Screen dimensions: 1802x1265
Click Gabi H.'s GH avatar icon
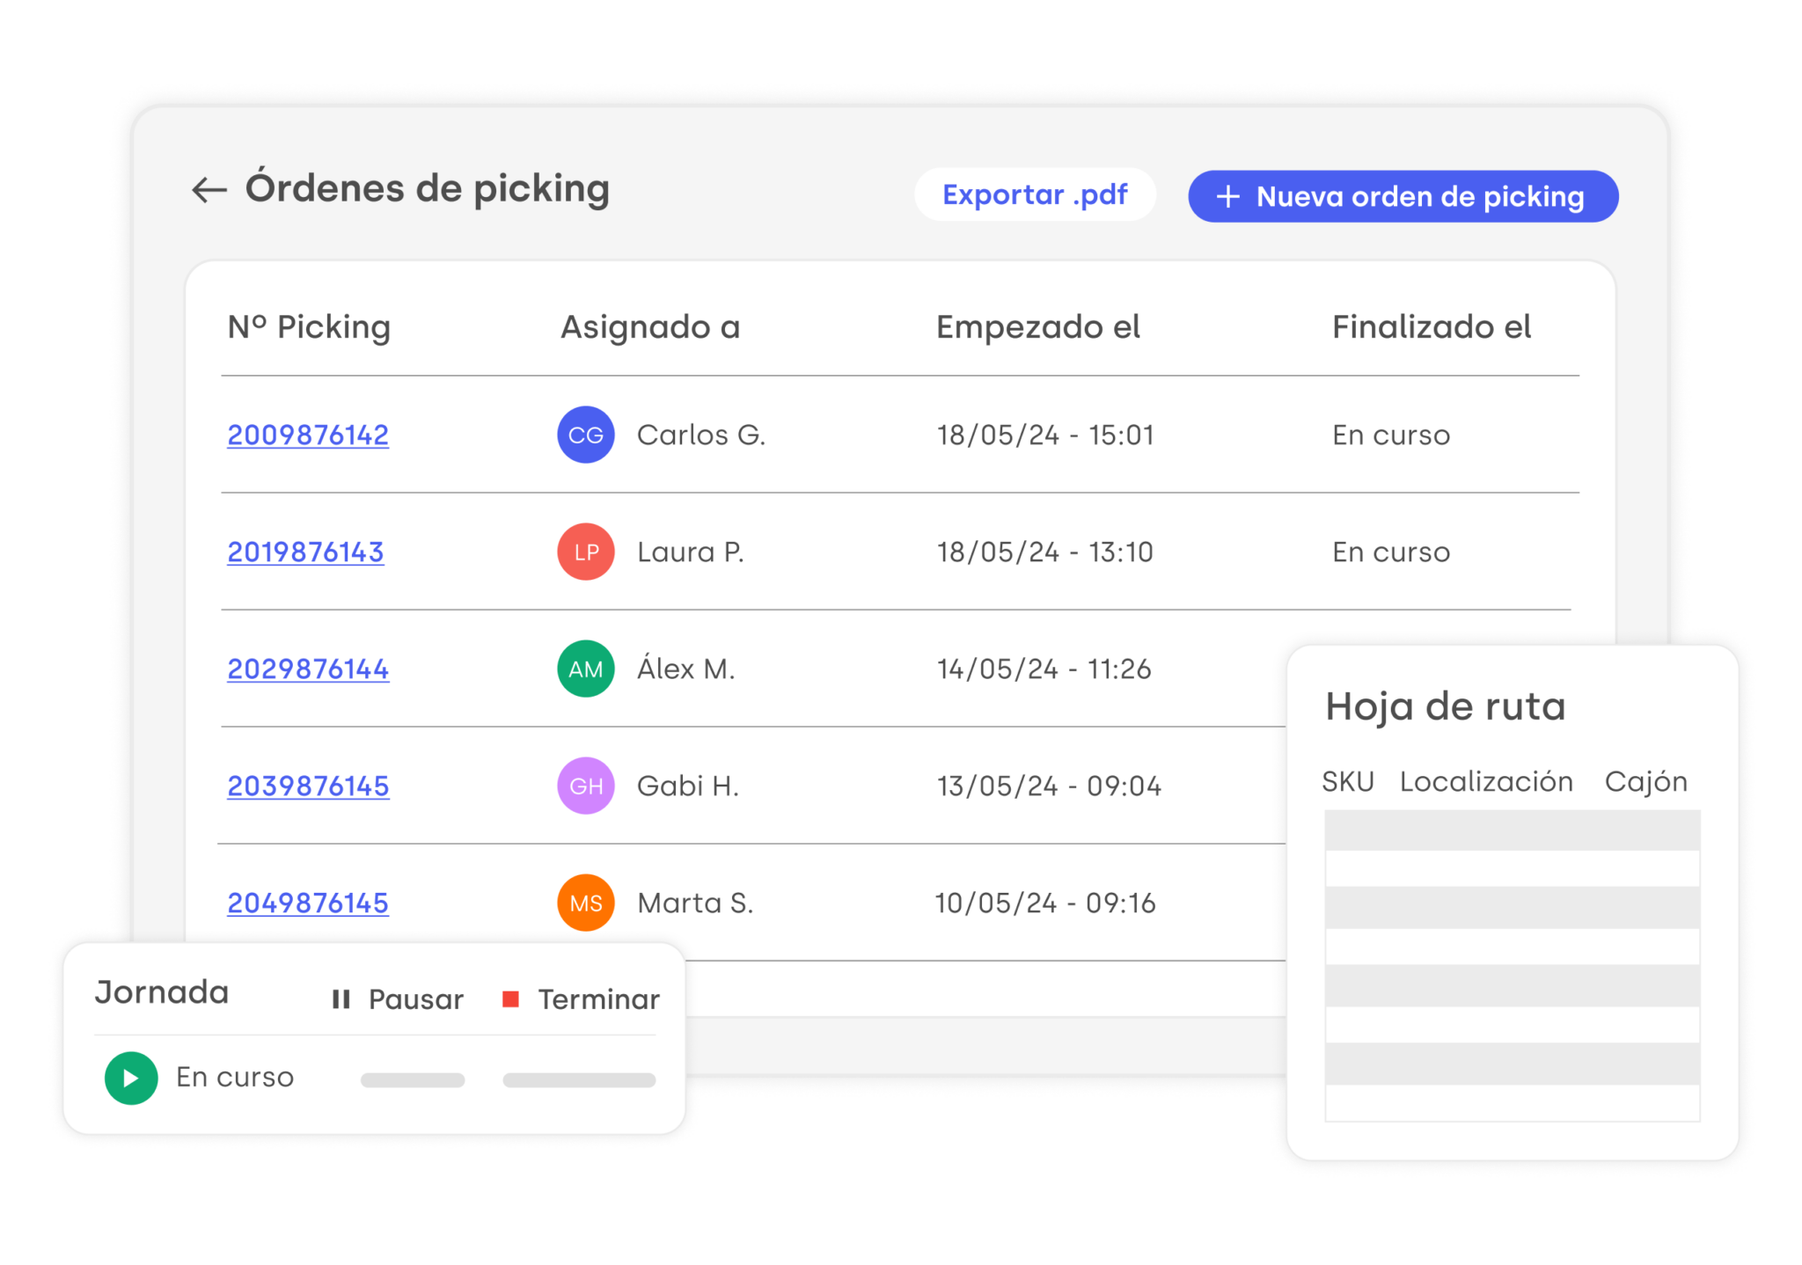point(585,786)
